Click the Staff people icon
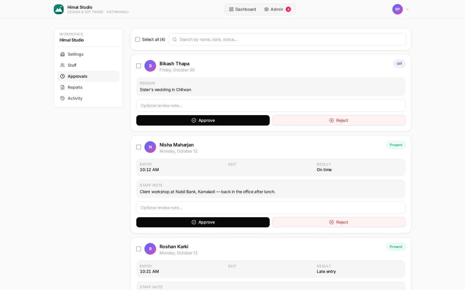465x290 pixels. [62, 65]
